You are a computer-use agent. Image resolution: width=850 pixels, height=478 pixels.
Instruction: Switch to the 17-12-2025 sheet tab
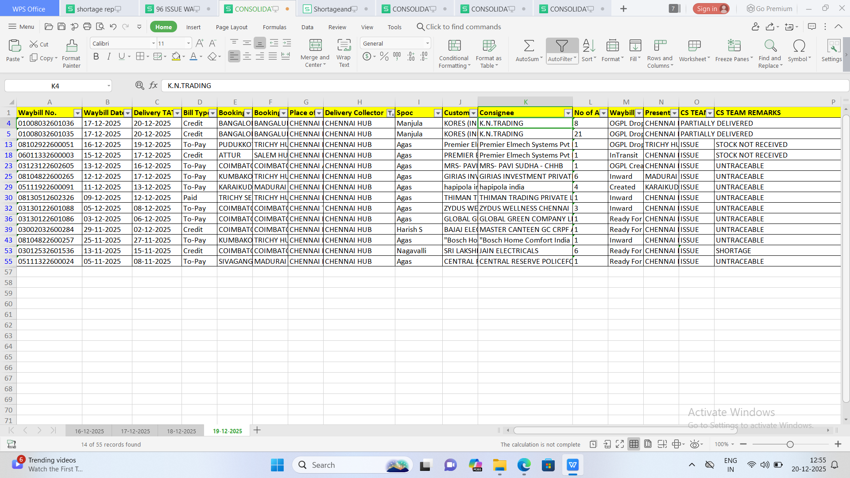(135, 431)
